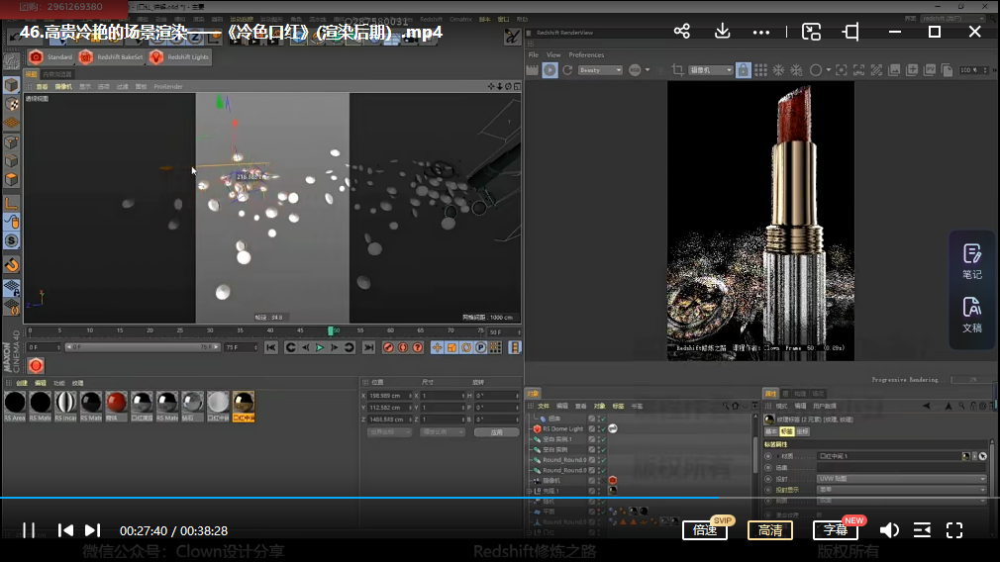Toggle subtitles with 字幕 button
The height and width of the screenshot is (562, 1000).
pos(836,530)
